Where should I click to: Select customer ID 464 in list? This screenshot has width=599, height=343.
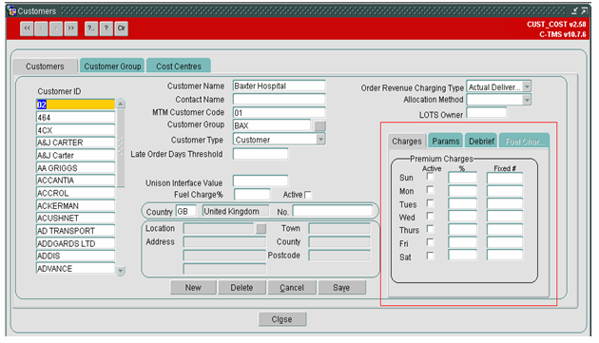click(76, 117)
